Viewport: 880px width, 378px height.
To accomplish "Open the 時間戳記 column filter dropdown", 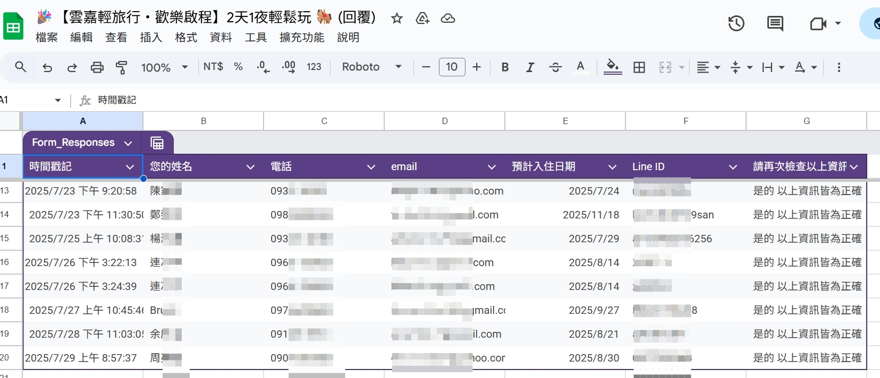I will tap(130, 167).
